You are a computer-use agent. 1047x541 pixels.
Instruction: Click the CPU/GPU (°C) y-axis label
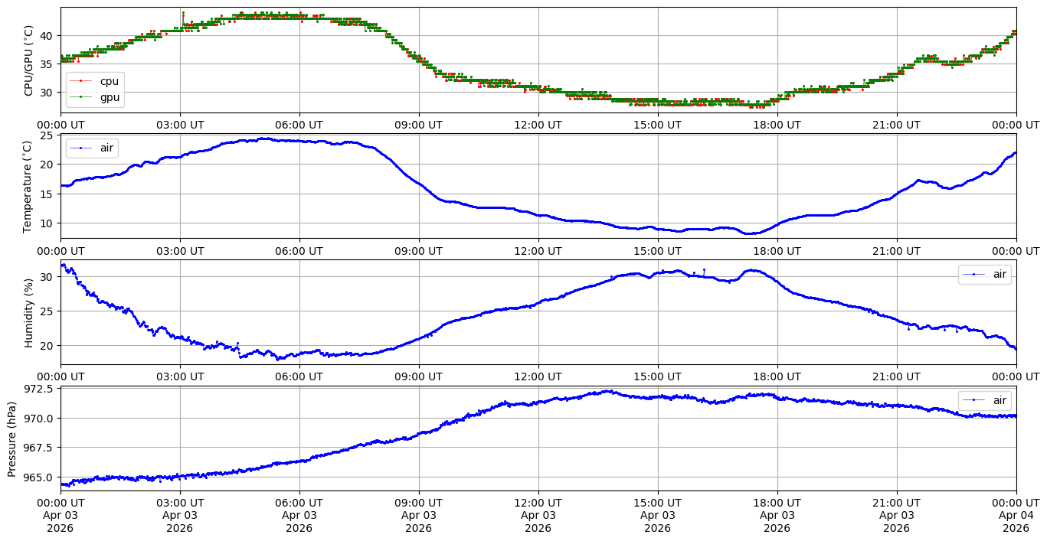[28, 60]
